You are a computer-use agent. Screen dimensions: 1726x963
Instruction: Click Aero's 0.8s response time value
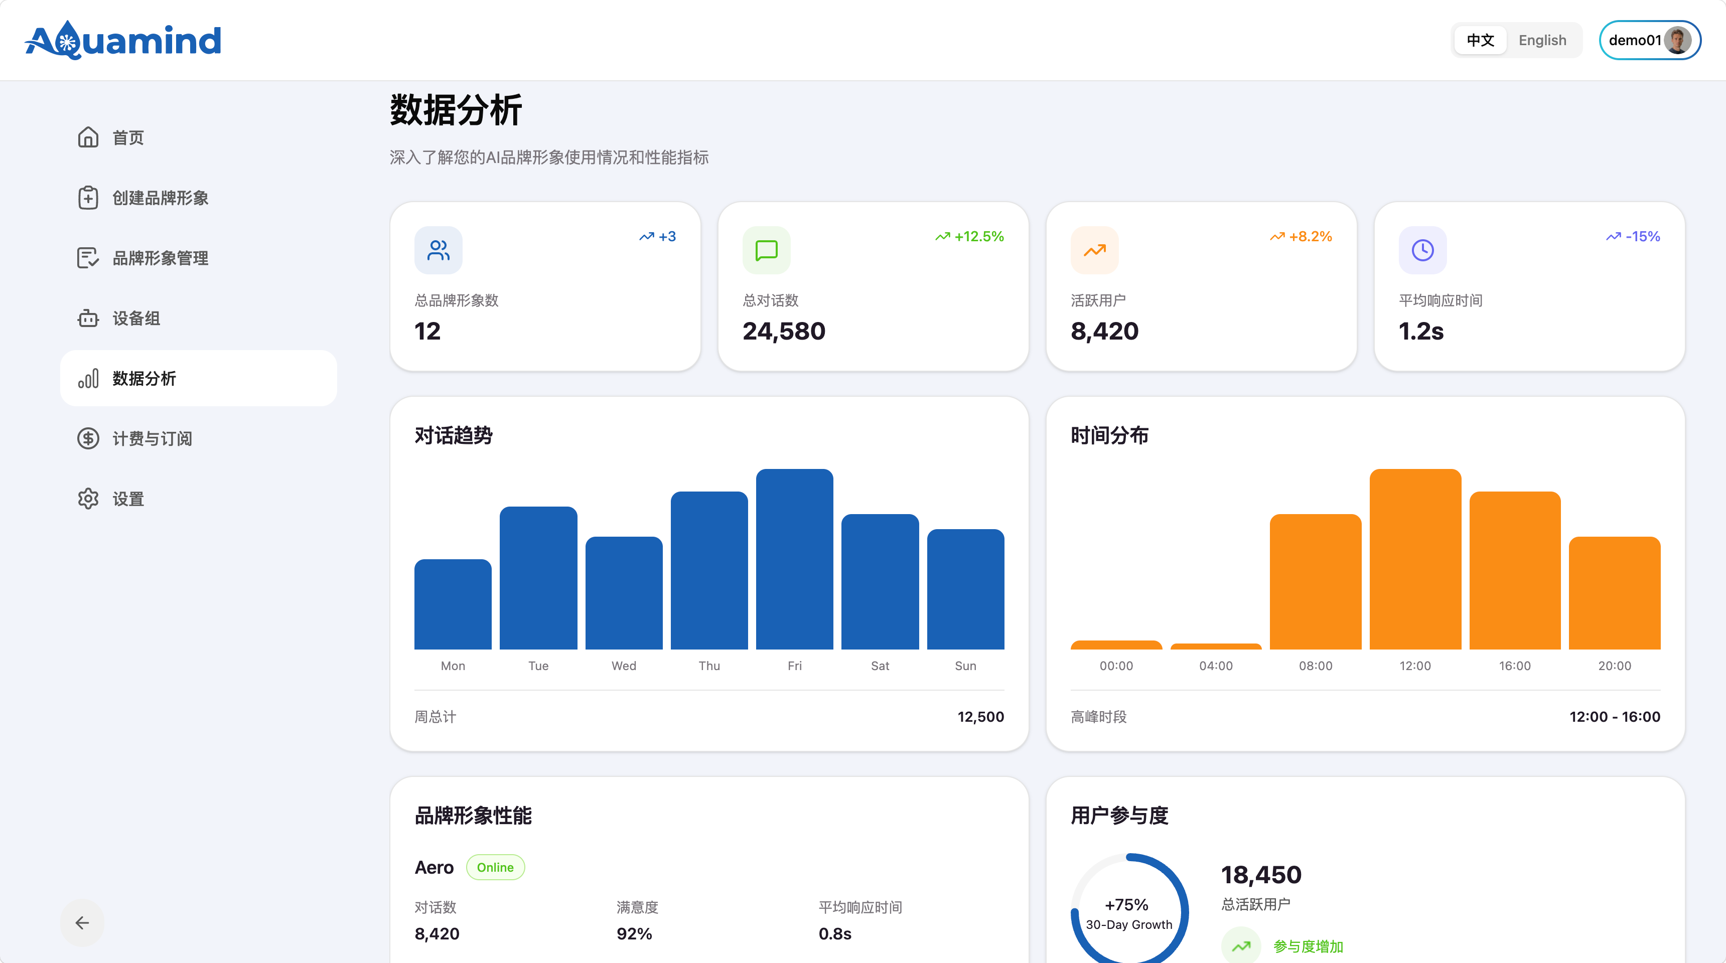pyautogui.click(x=835, y=933)
